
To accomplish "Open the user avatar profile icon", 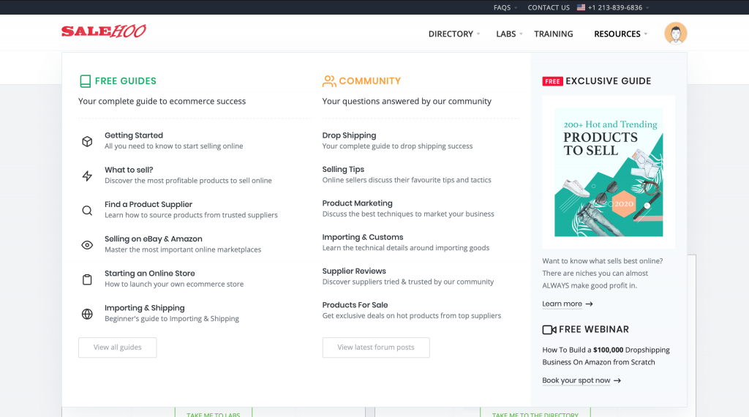I will pyautogui.click(x=675, y=34).
